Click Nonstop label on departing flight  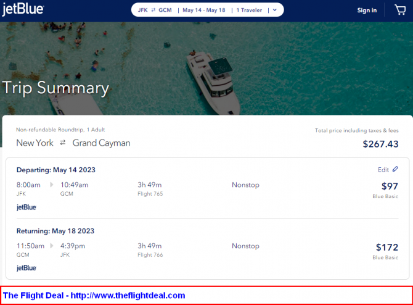pos(245,185)
